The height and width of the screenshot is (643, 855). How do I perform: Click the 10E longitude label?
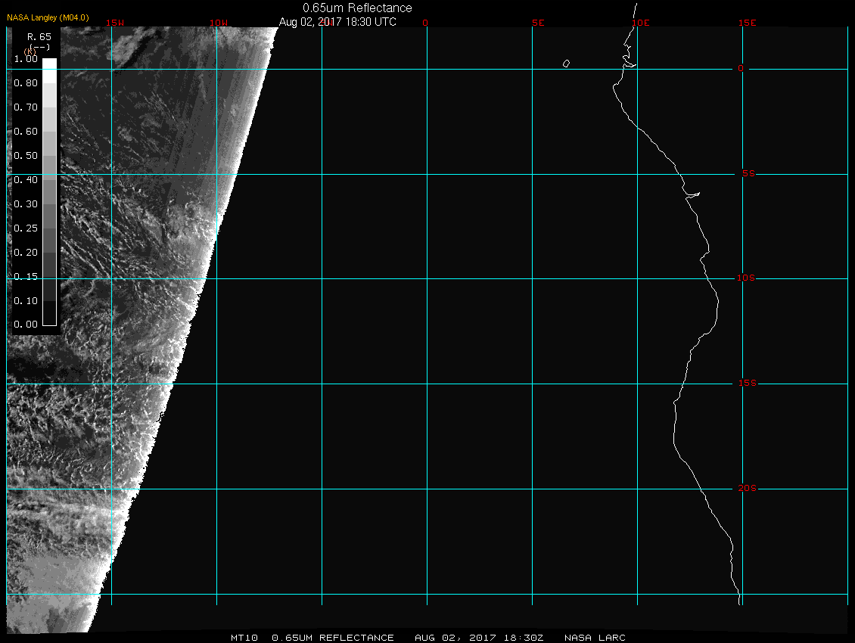[640, 23]
